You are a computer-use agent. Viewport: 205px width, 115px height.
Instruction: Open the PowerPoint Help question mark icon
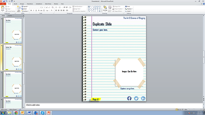(x=204, y=4)
